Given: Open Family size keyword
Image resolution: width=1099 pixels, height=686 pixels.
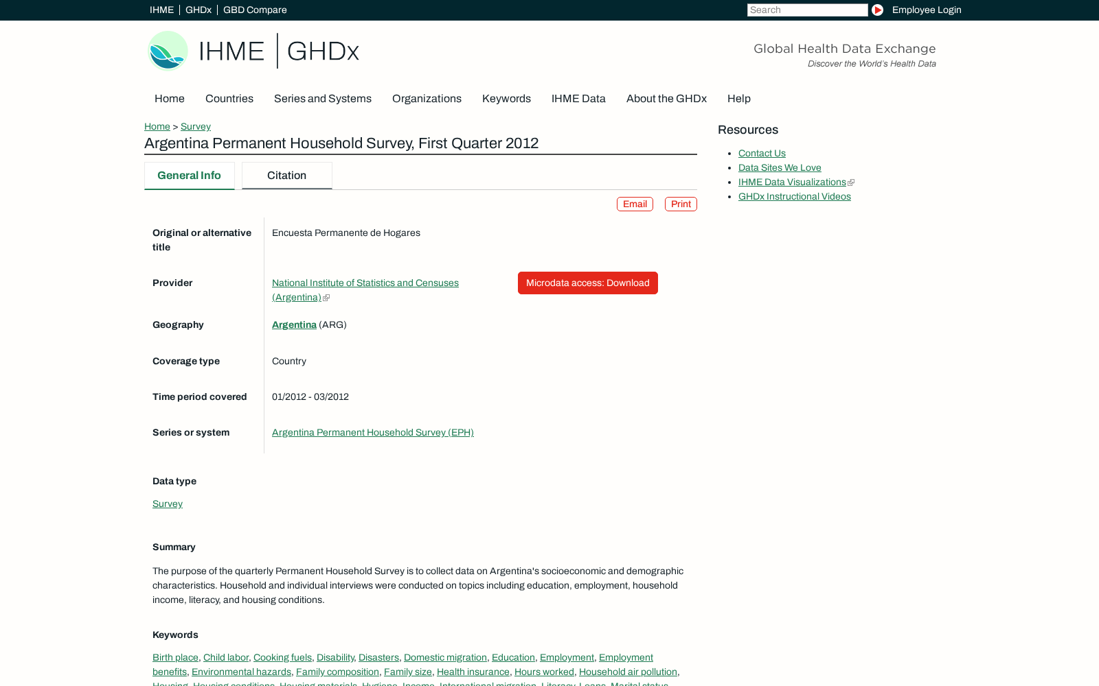Looking at the screenshot, I should (x=408, y=672).
